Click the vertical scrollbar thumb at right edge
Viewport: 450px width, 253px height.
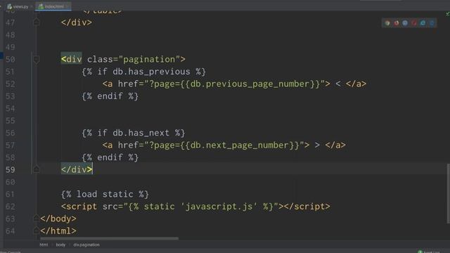click(x=448, y=194)
